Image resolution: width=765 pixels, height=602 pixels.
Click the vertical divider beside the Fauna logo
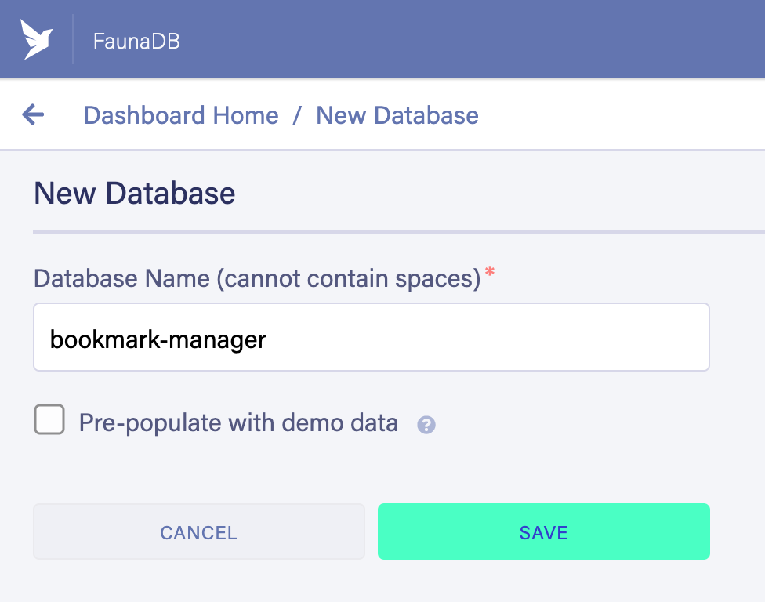(x=73, y=39)
